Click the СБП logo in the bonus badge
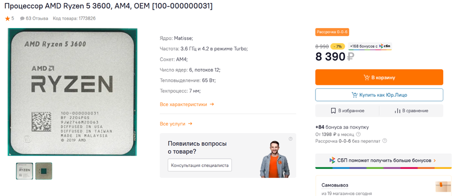Image resolution: width=456 pixels, height=196 pixels. click(385, 46)
